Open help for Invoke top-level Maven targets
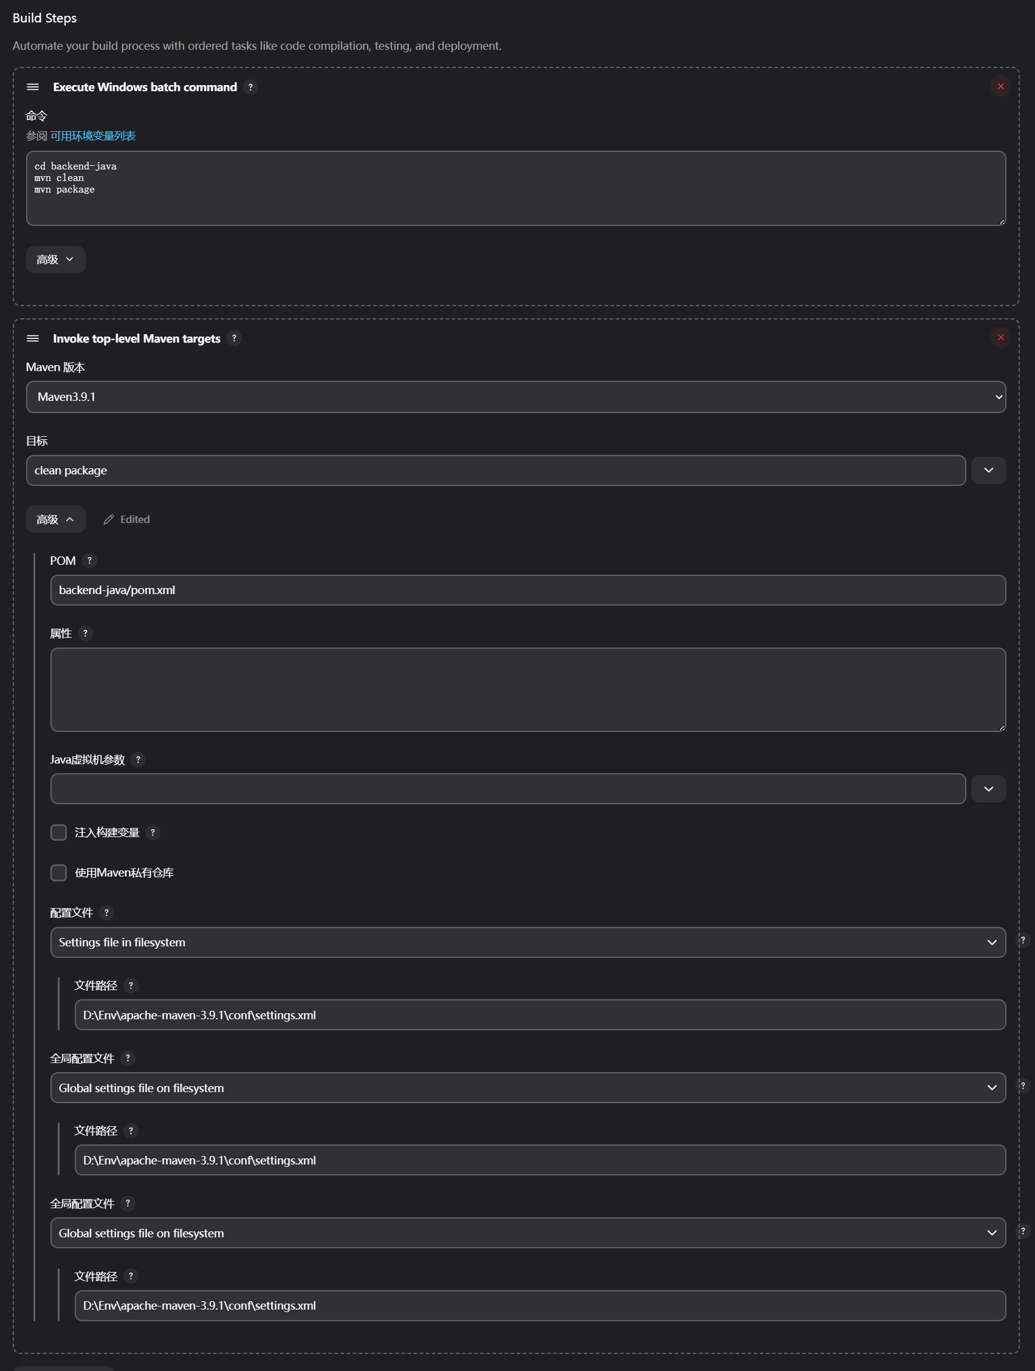1035x1371 pixels. 234,338
